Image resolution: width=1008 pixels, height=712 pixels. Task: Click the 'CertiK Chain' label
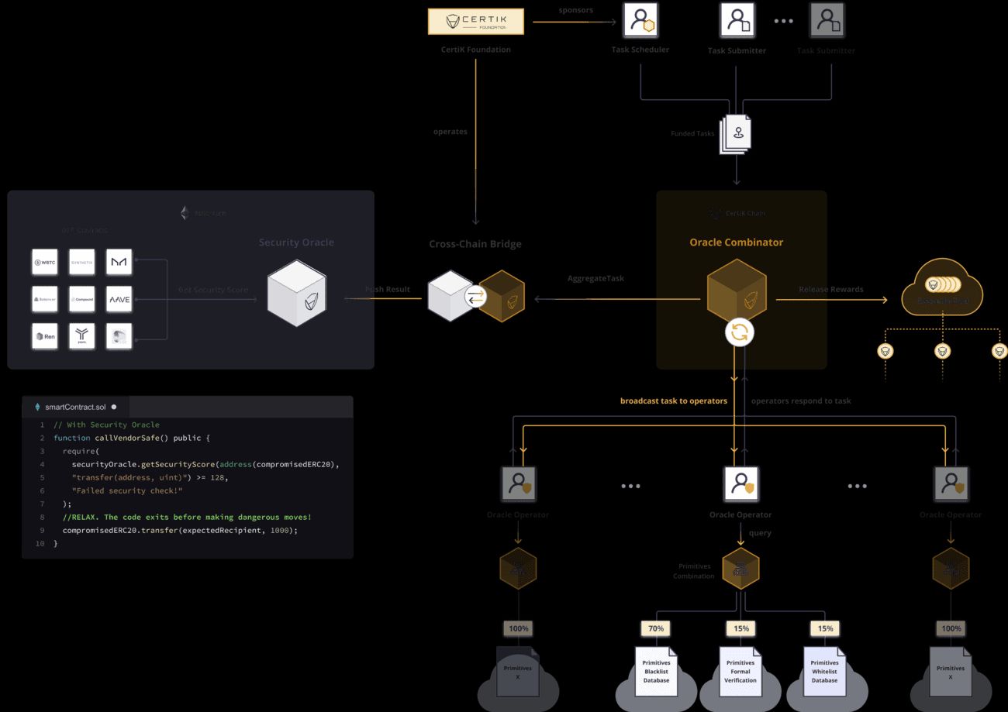pos(745,213)
